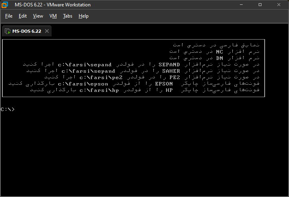Click the EPSON word in the console
The image size is (289, 197).
(164, 84)
